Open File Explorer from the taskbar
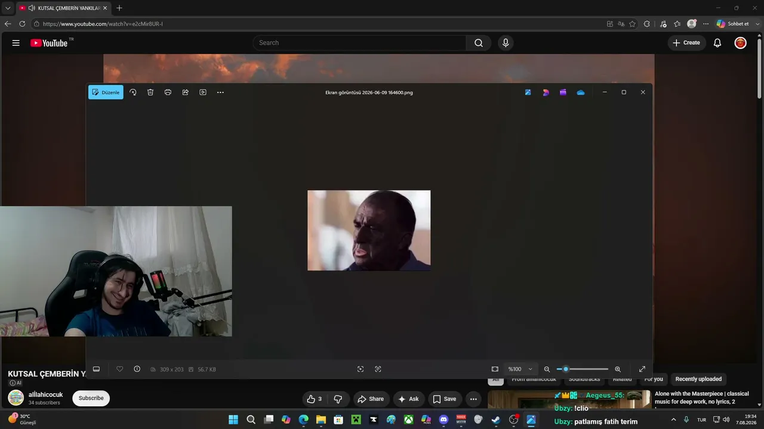 [321, 419]
